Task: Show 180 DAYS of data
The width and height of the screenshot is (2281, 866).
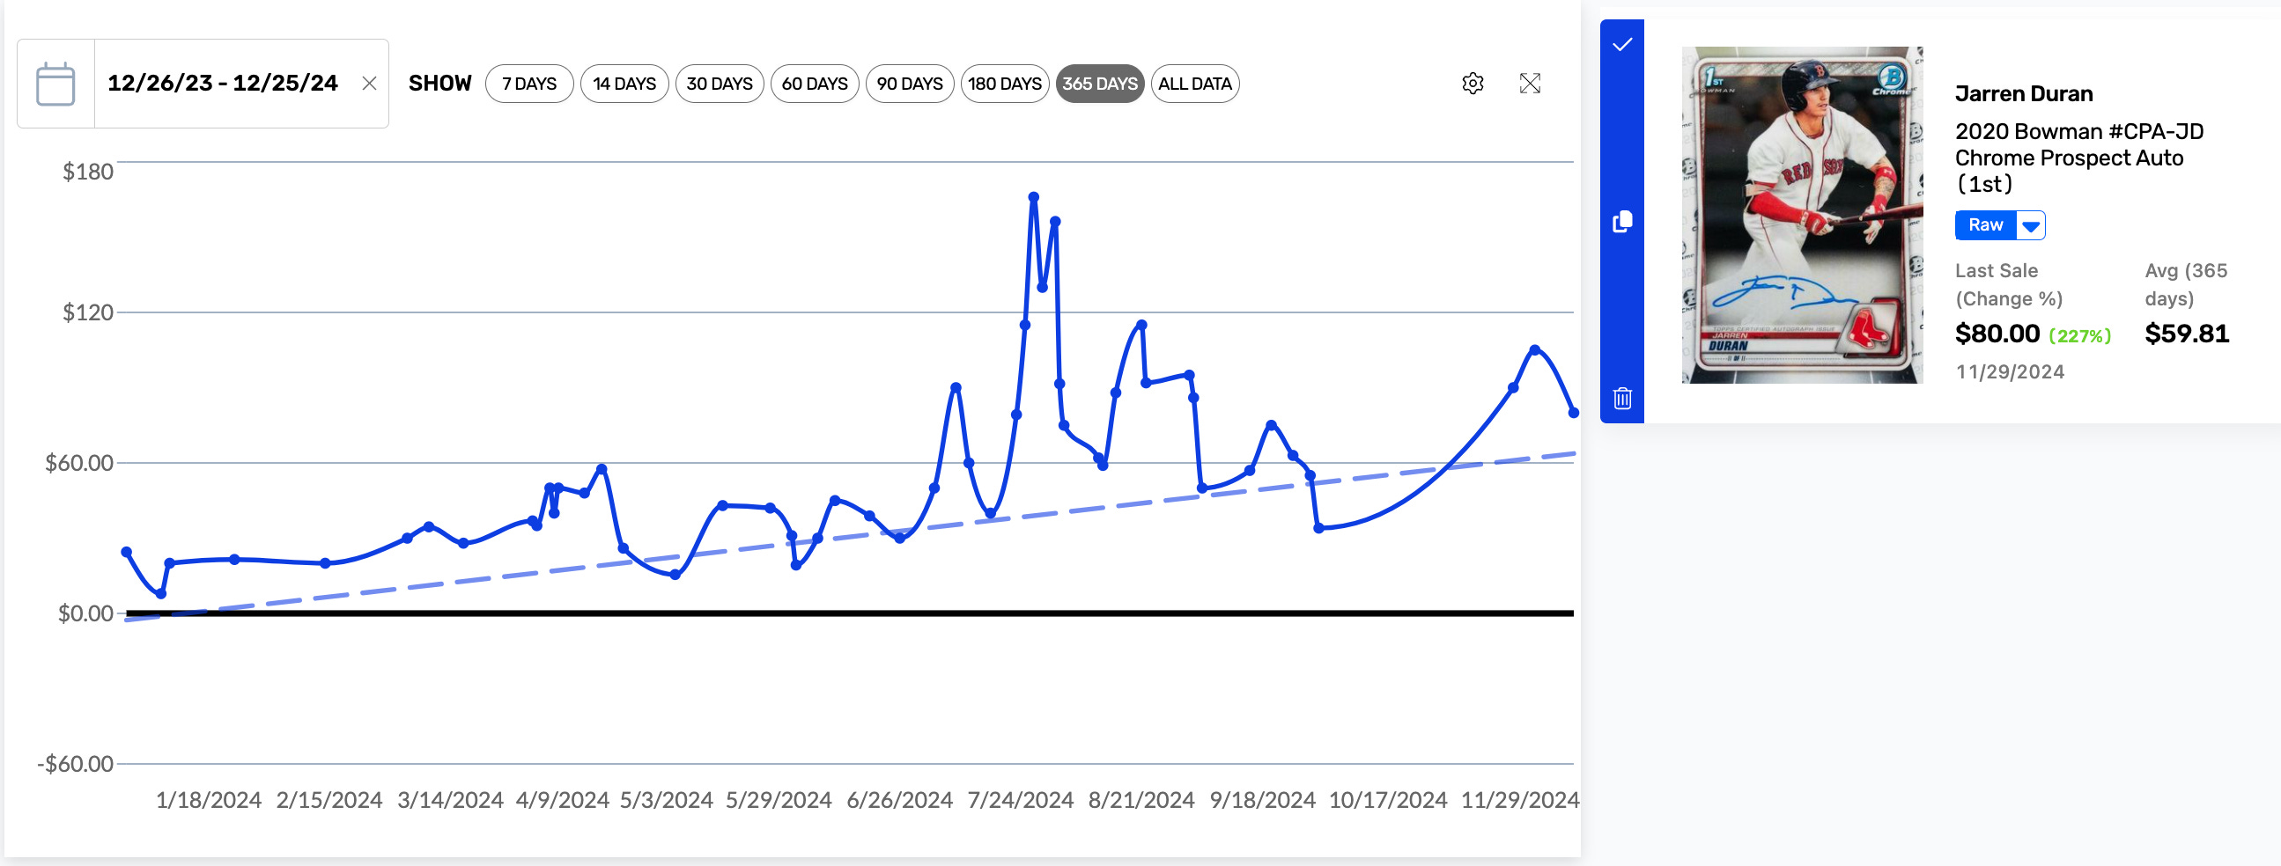Action: click(x=1004, y=84)
